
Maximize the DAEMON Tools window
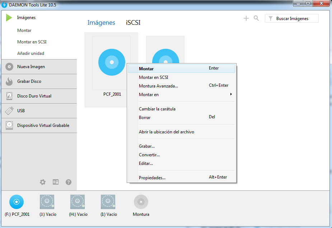click(x=308, y=3)
